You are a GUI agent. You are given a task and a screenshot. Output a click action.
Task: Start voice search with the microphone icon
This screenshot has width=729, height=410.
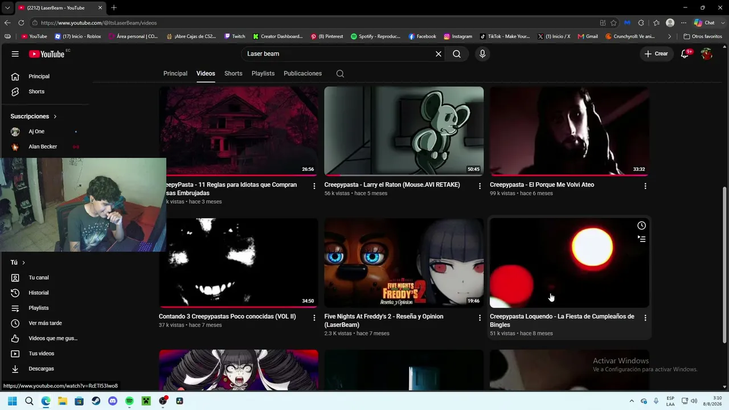coord(482,54)
